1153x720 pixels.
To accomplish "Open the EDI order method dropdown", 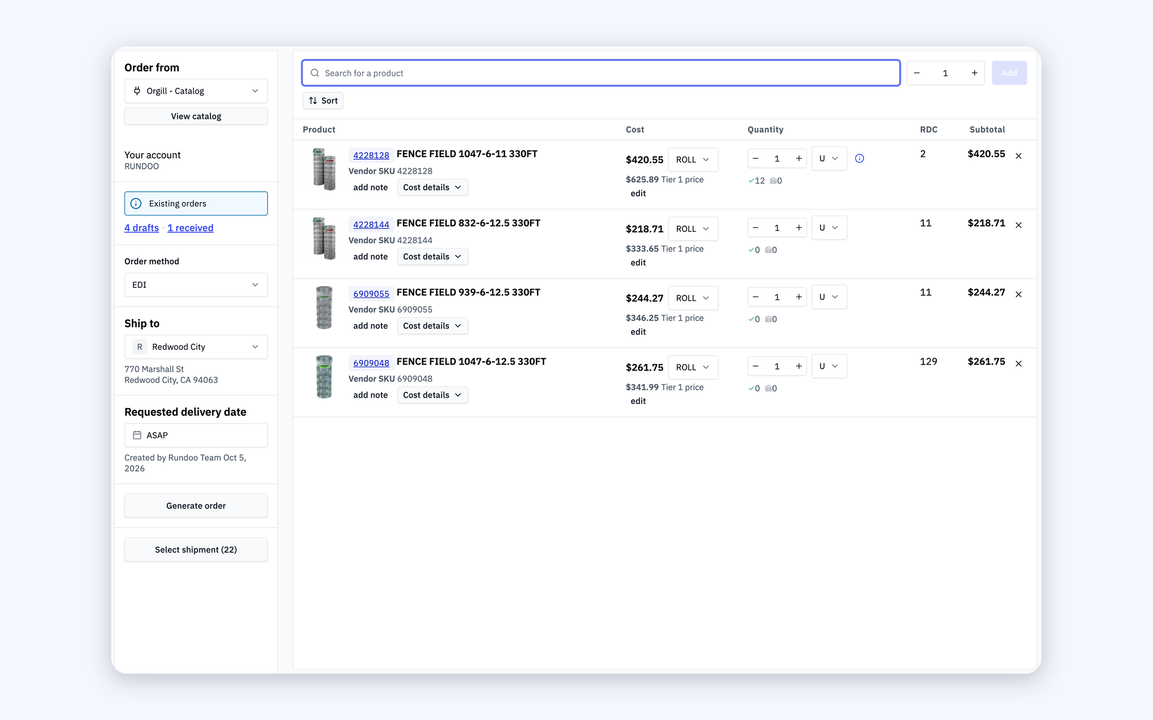I will tap(196, 285).
